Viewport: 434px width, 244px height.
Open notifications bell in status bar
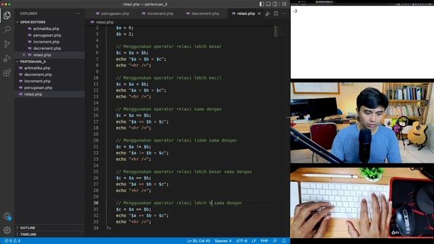(x=283, y=241)
